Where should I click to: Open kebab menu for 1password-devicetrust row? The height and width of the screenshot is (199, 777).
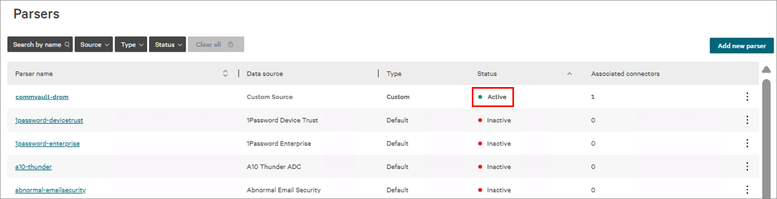(x=747, y=120)
